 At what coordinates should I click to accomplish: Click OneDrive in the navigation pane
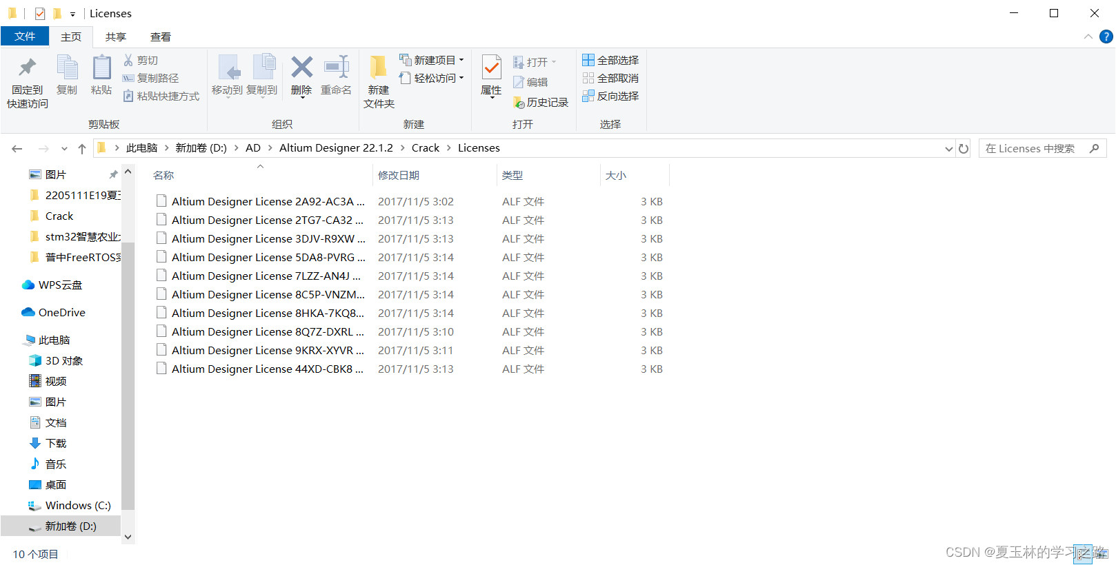tap(53, 312)
